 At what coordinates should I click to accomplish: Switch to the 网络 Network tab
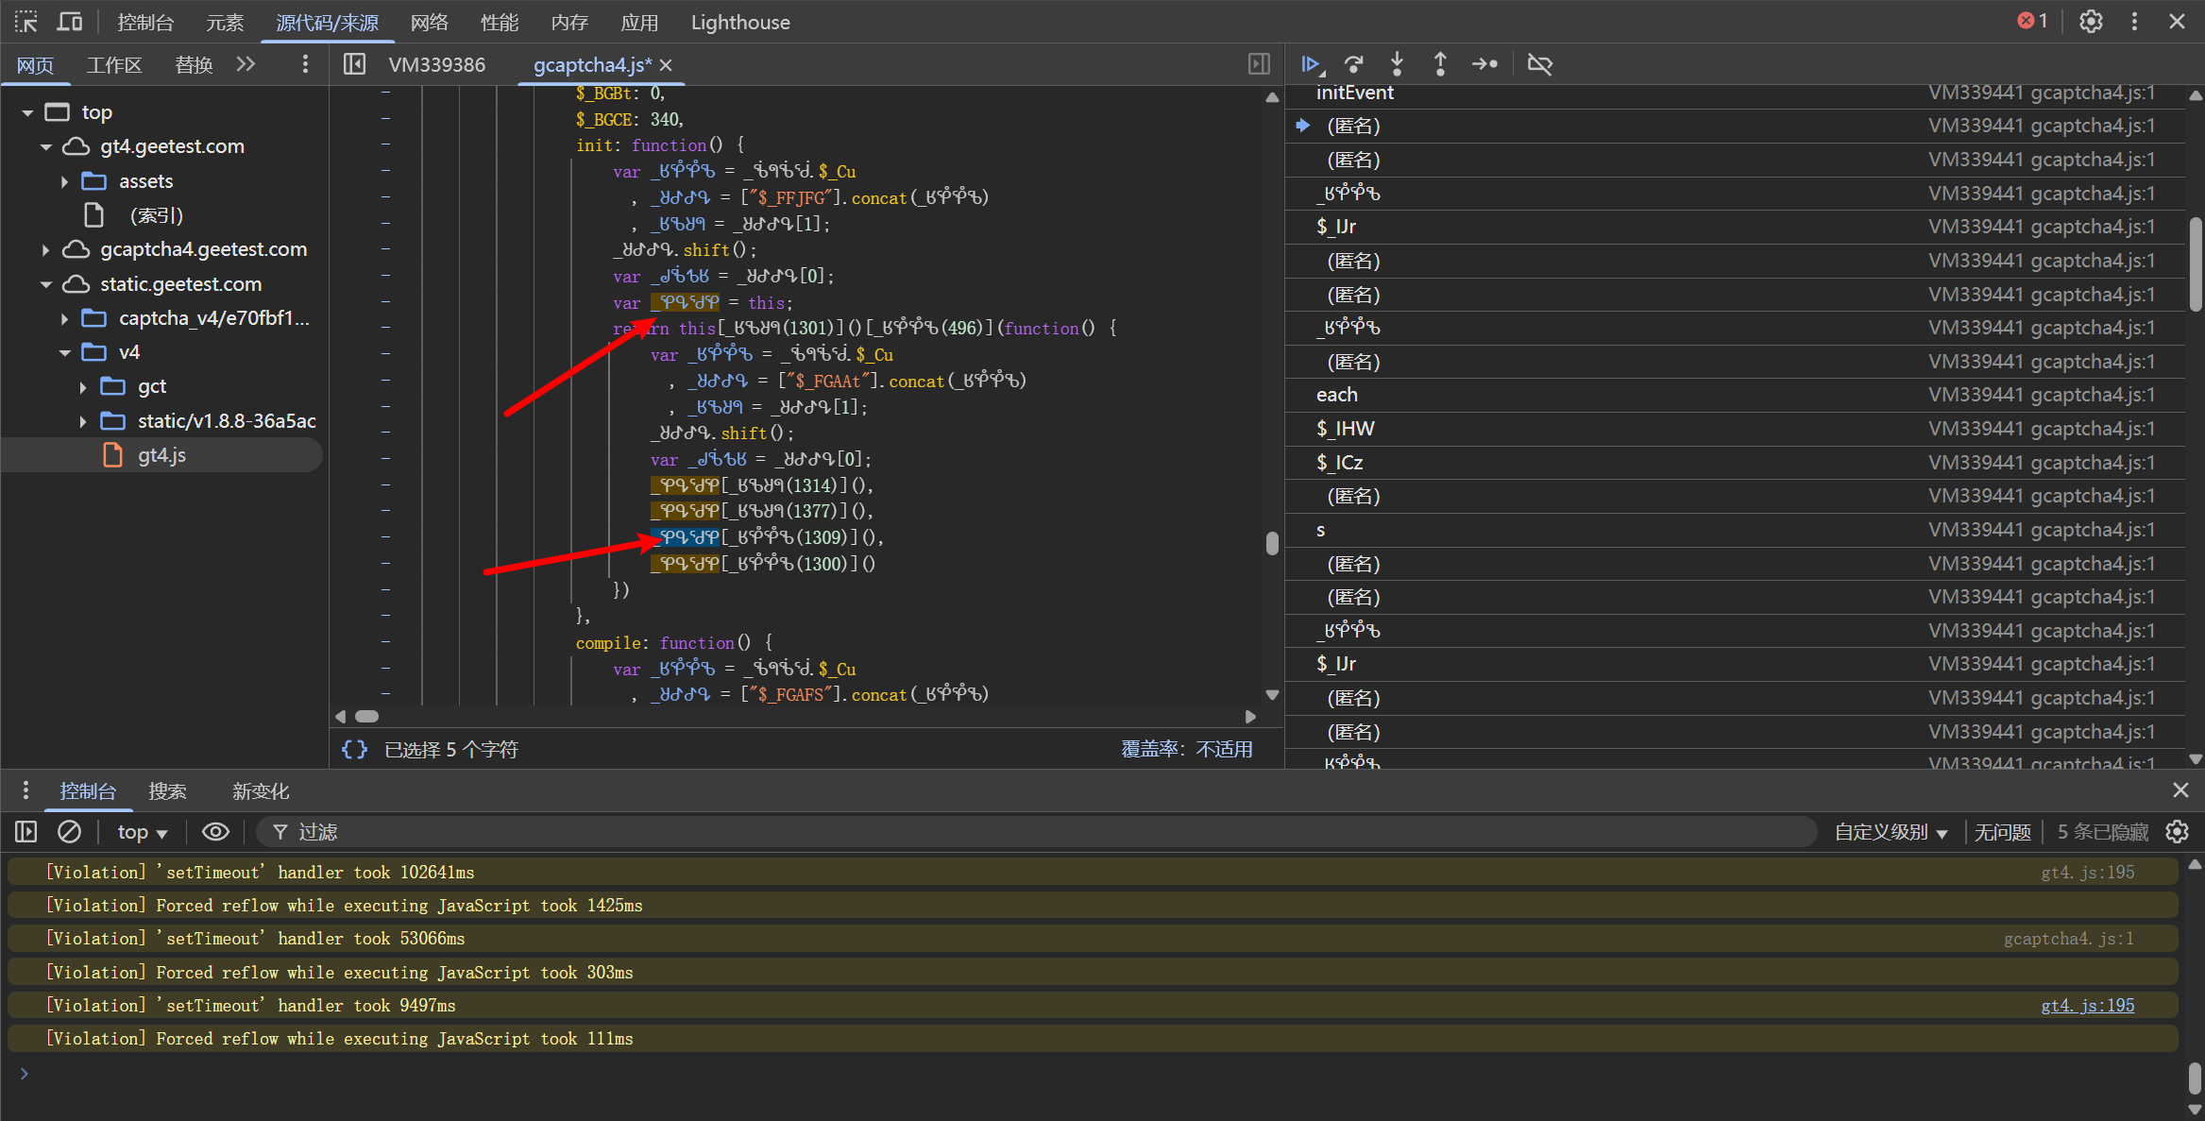pyautogui.click(x=430, y=22)
